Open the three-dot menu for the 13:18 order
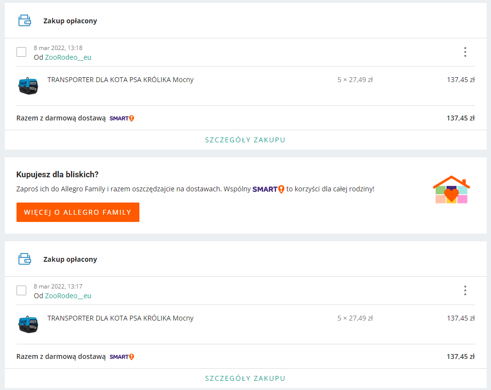This screenshot has height=390, width=491. pyautogui.click(x=465, y=52)
